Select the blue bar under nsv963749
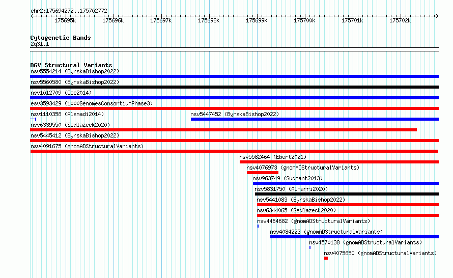Viewport: 453px width, 278px height. [346, 183]
